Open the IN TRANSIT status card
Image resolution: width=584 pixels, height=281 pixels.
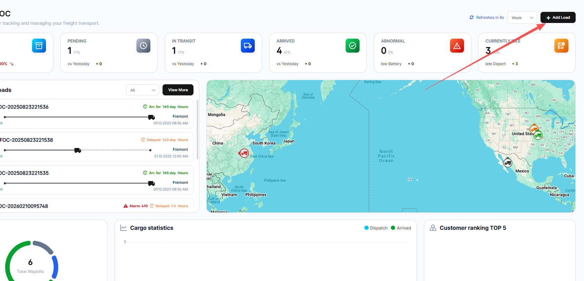(213, 53)
